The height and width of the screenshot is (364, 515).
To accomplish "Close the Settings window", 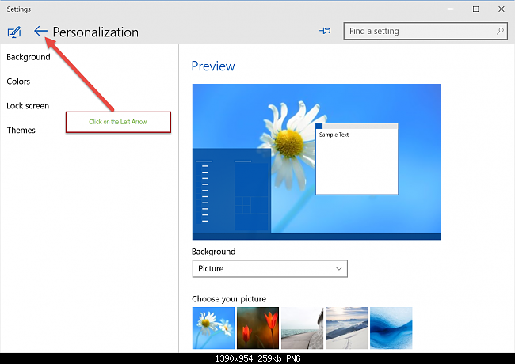I will tap(502, 9).
